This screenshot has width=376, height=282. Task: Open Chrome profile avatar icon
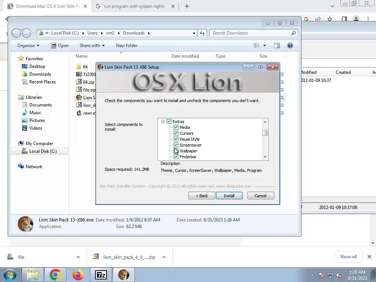(x=356, y=19)
